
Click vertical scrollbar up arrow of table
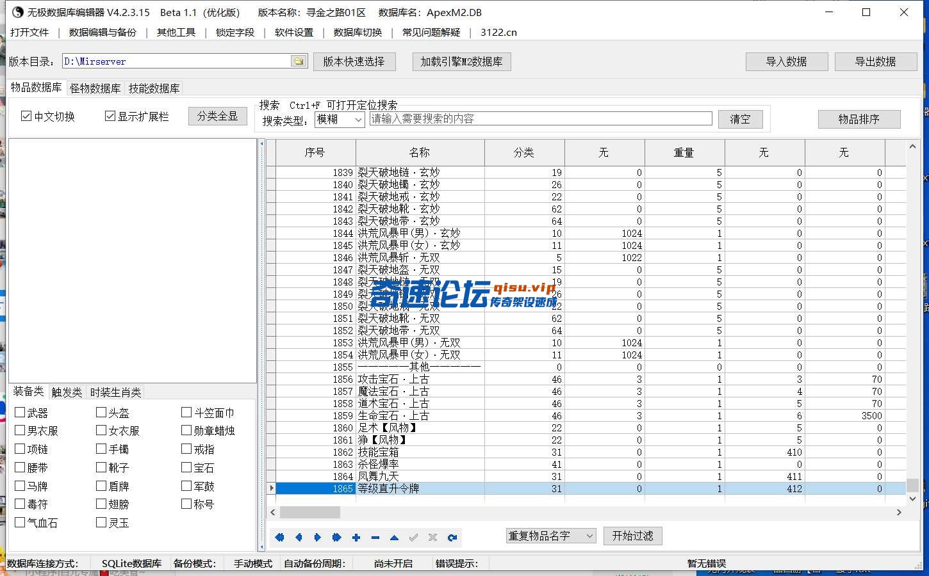pos(913,147)
